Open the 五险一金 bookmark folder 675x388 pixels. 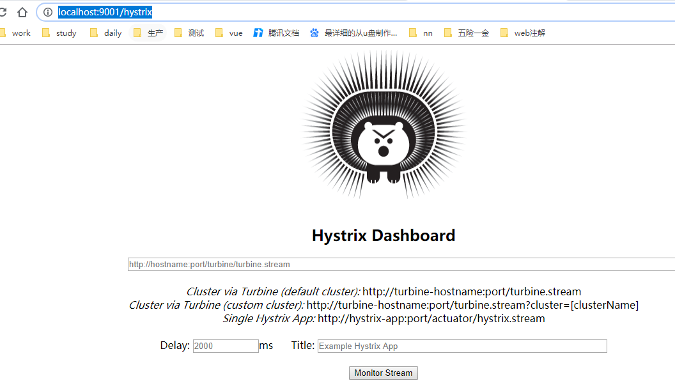(x=467, y=33)
